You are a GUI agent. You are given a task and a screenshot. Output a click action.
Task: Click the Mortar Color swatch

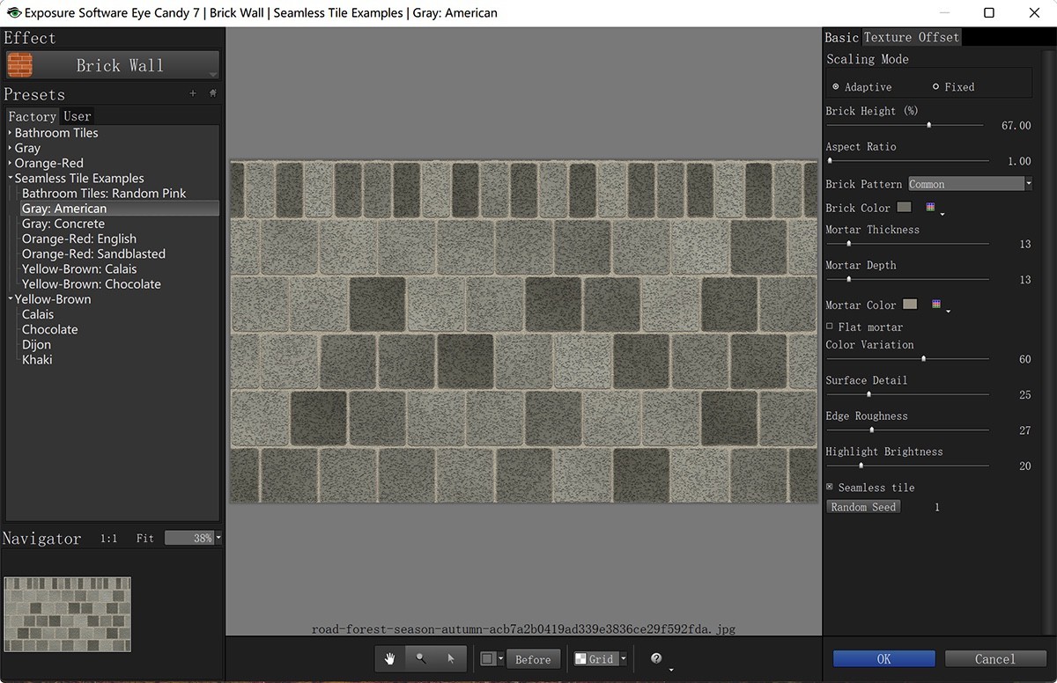pyautogui.click(x=910, y=305)
